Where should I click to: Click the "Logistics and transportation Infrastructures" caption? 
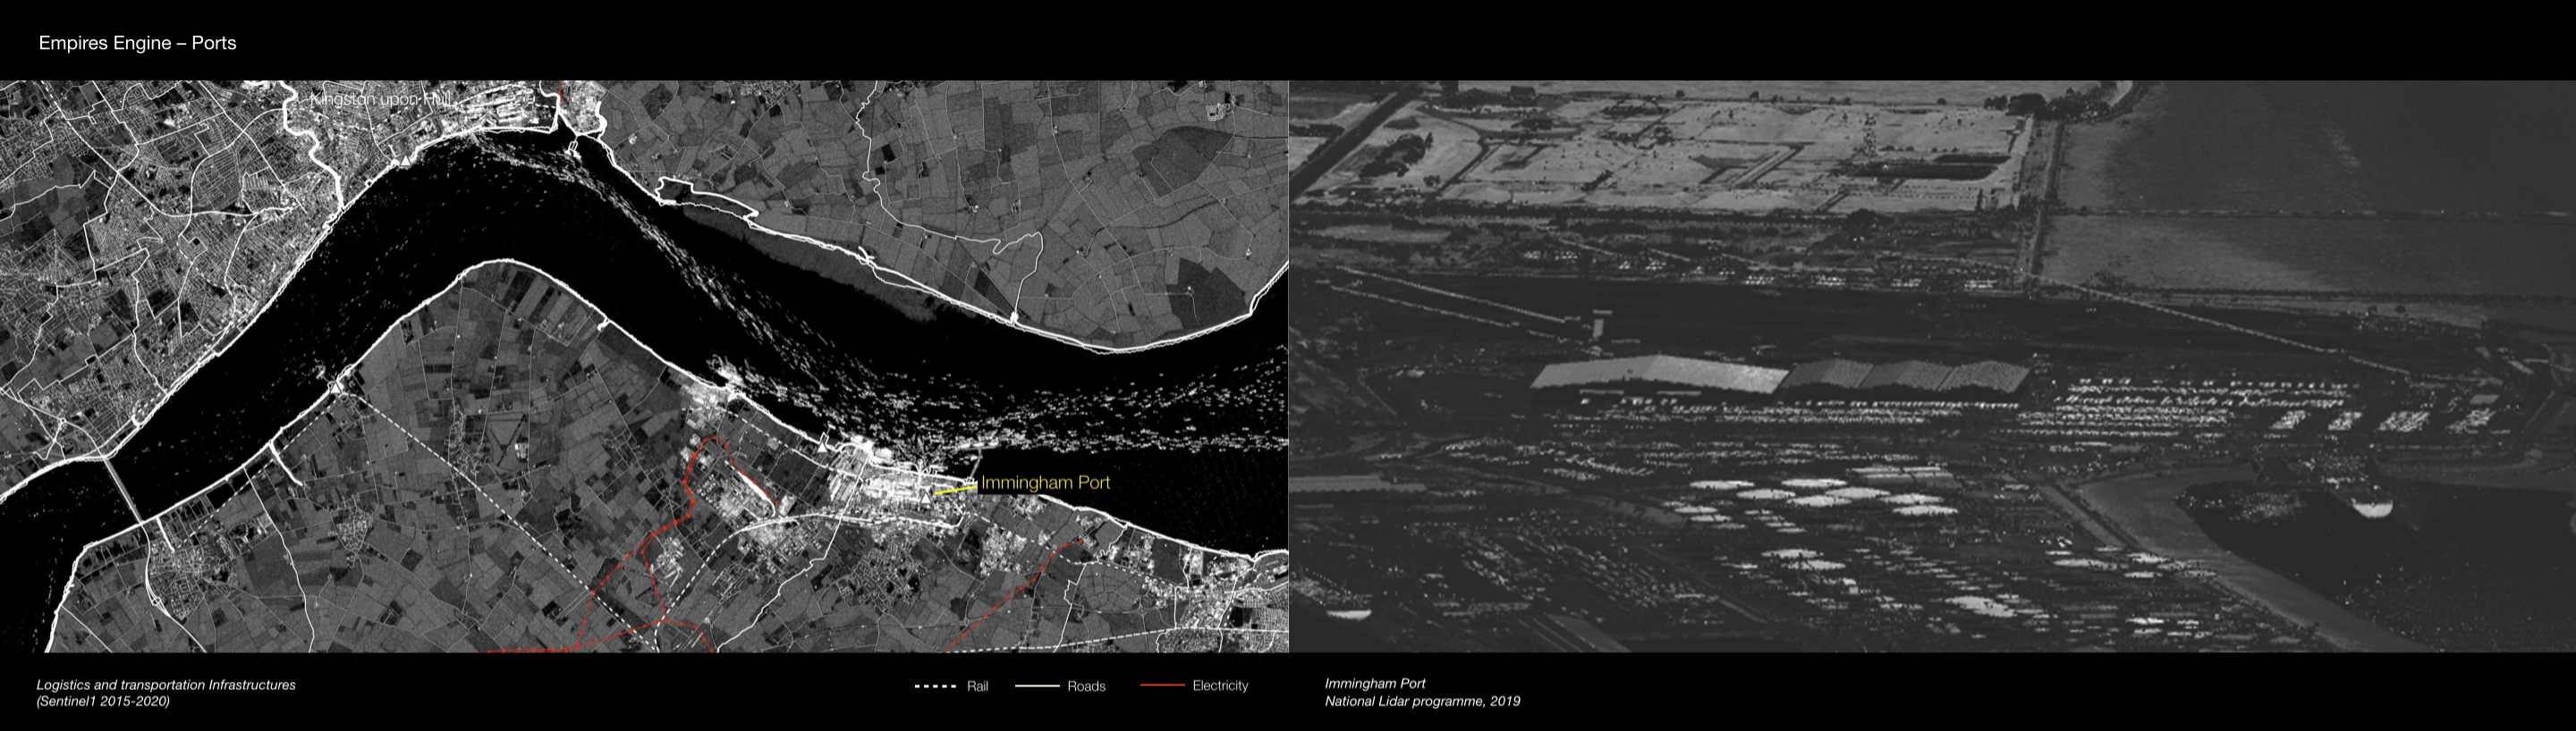pos(166,685)
